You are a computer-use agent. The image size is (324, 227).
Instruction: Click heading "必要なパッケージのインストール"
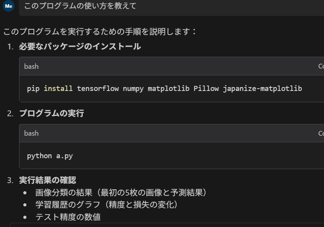point(80,46)
